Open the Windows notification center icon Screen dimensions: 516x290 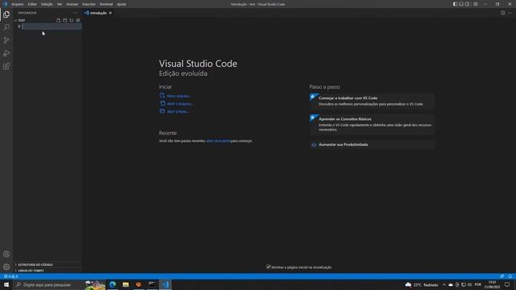coord(507,284)
